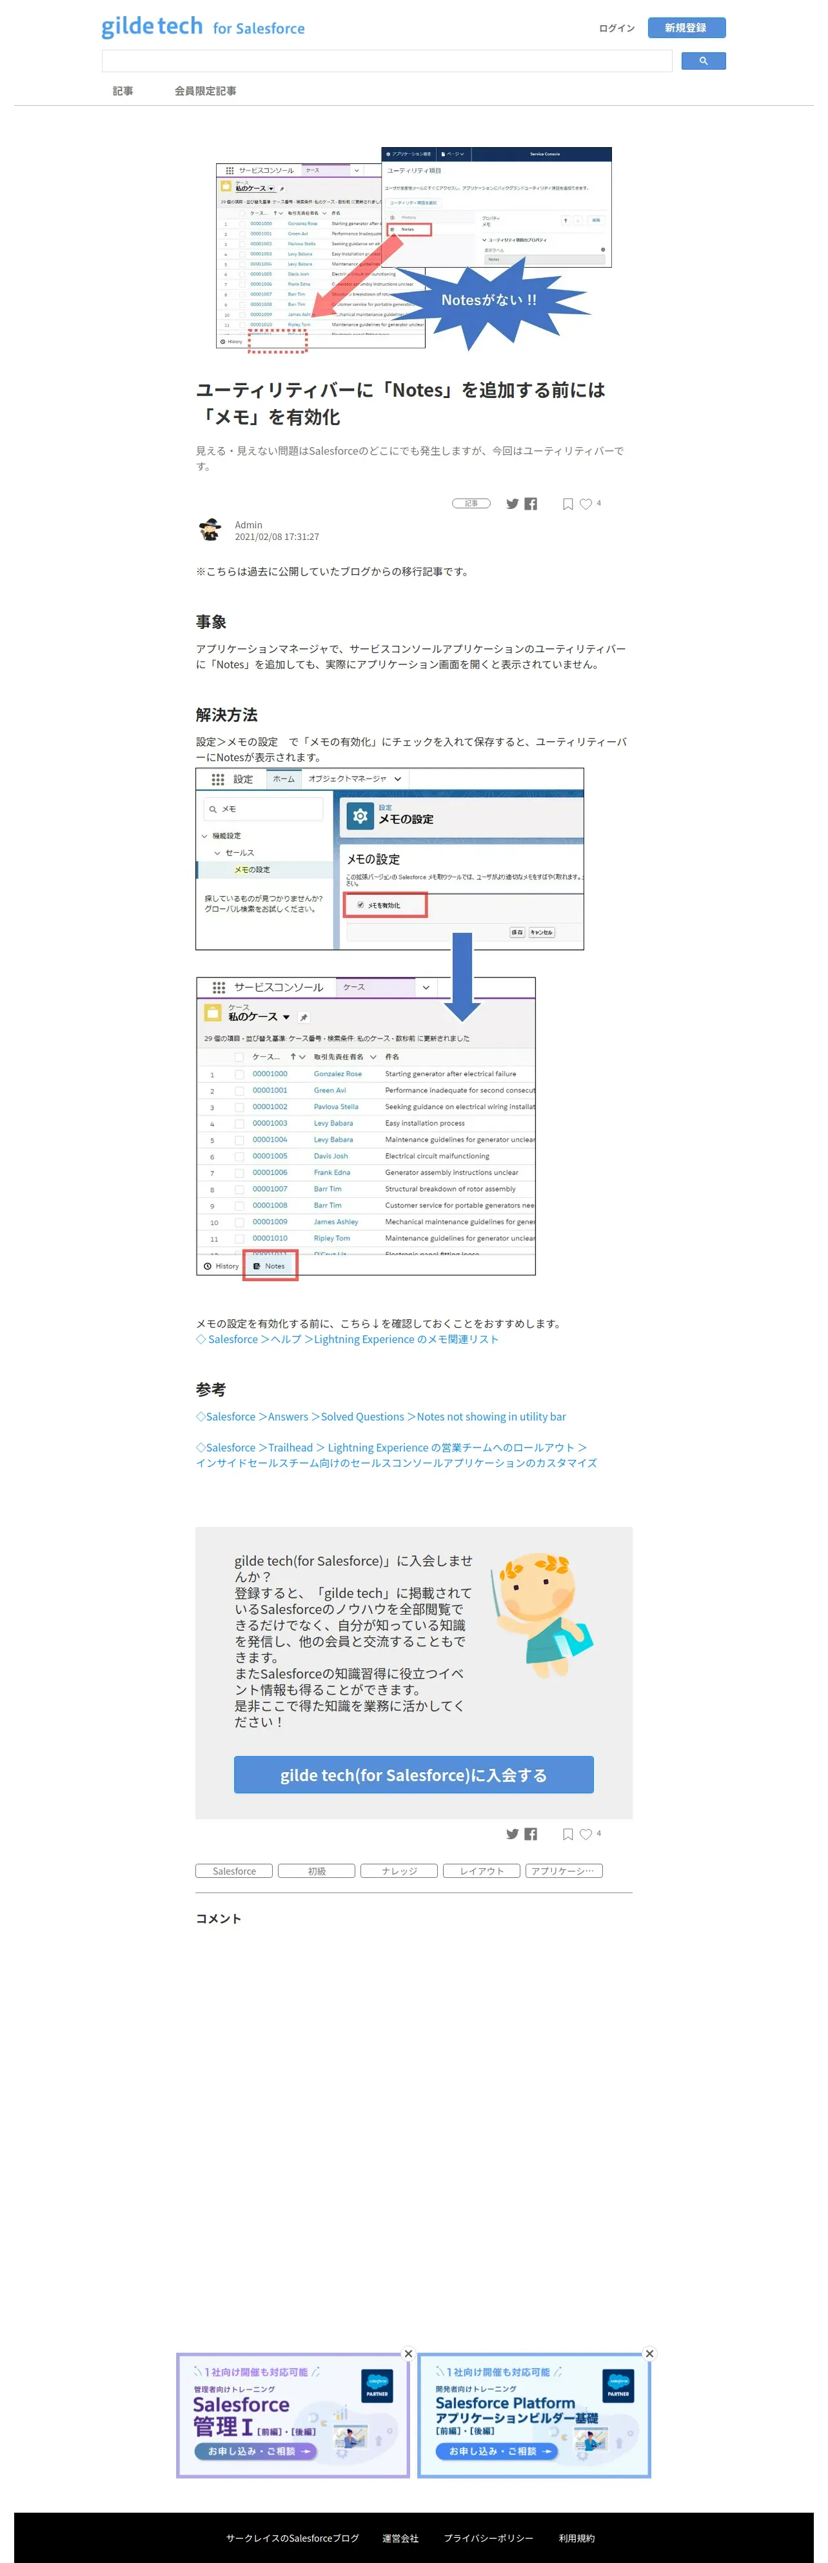
Task: Click the pin icon beside 私のケース
Action: point(304,1017)
